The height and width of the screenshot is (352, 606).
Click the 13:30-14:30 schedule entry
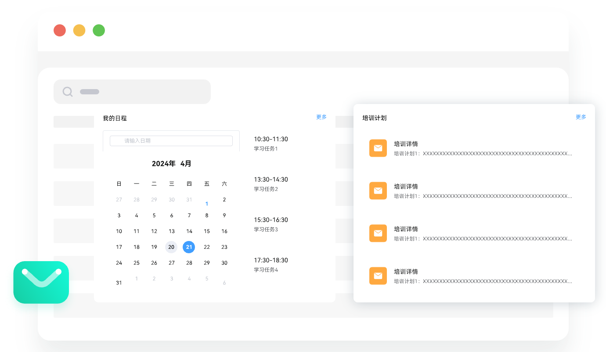tap(271, 180)
